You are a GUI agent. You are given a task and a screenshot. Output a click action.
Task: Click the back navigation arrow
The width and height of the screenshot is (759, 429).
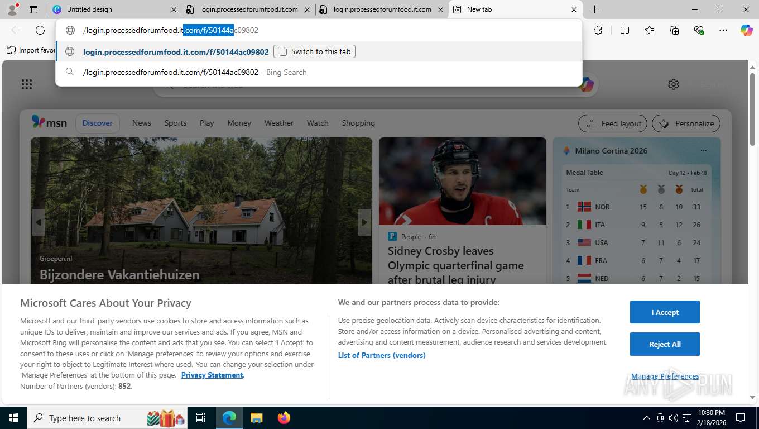pyautogui.click(x=16, y=30)
